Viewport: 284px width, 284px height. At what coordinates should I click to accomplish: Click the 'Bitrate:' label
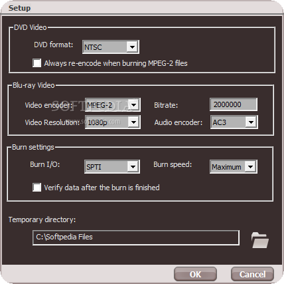click(x=166, y=105)
